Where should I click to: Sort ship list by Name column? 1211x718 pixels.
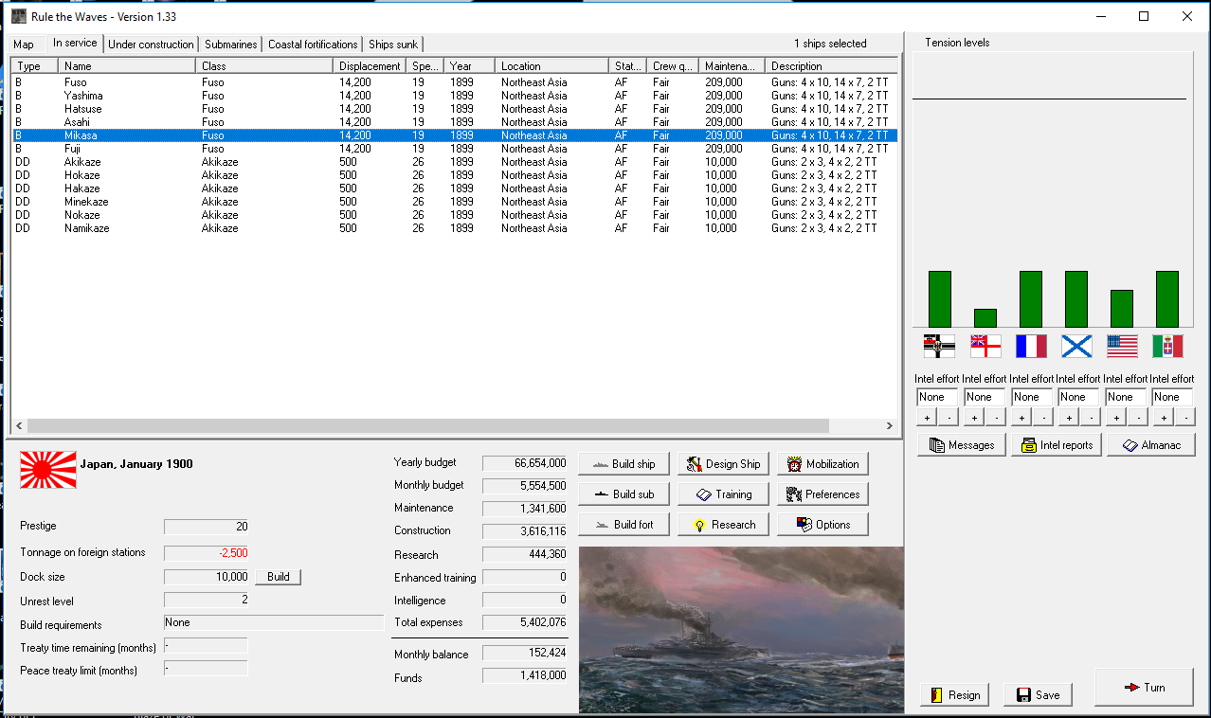(127, 66)
